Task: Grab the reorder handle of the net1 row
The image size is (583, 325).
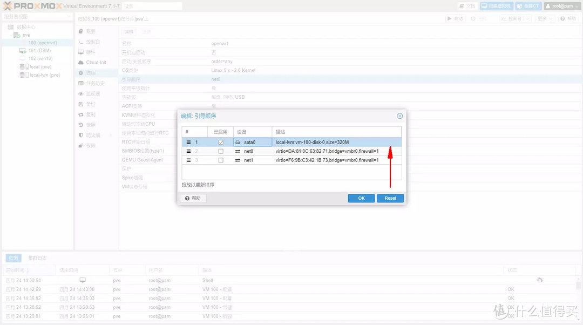Action: point(188,160)
